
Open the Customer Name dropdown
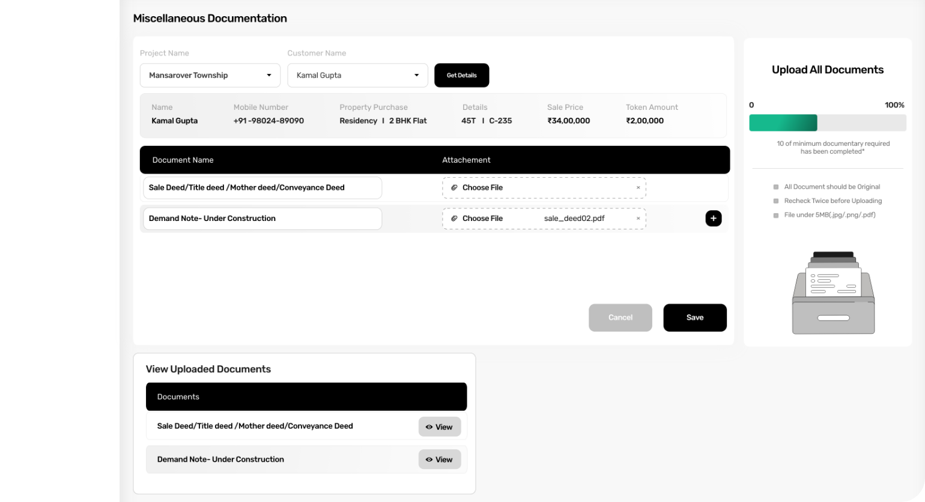click(x=357, y=75)
